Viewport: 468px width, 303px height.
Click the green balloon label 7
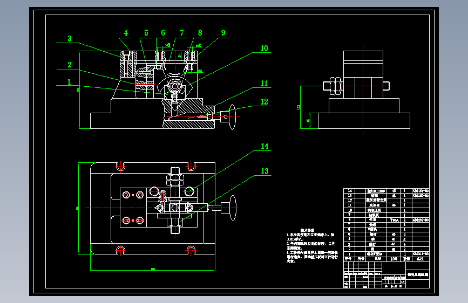coord(182,33)
